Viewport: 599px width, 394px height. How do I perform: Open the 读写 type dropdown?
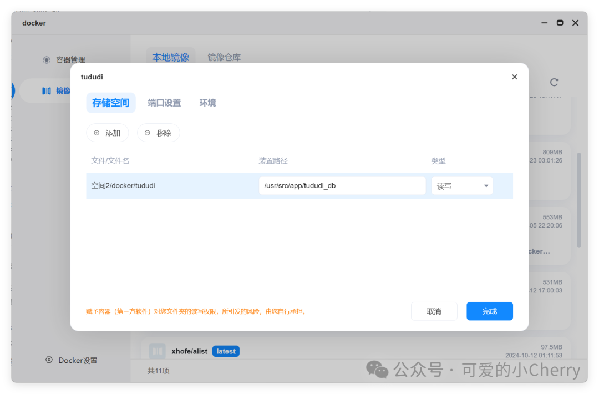click(x=462, y=186)
